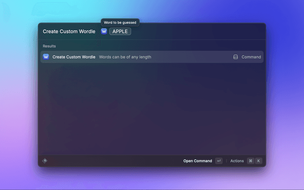This screenshot has height=190, width=304.
Task: Focus the APPLE word input field
Action: click(x=120, y=31)
